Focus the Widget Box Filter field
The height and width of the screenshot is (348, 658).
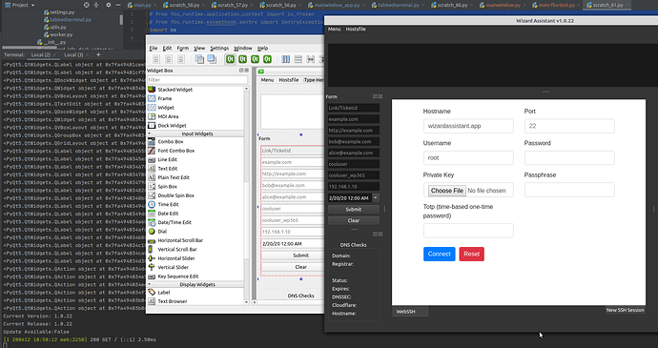pyautogui.click(x=197, y=80)
